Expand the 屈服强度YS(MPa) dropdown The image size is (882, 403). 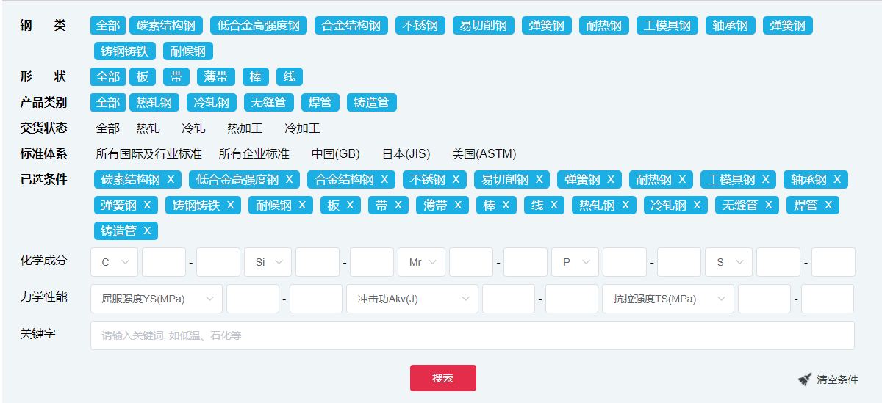[x=157, y=299]
